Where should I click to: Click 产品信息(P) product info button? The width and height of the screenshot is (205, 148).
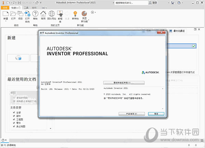(x=132, y=114)
